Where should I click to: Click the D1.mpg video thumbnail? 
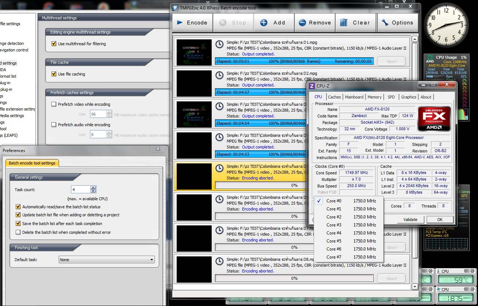coord(194,53)
